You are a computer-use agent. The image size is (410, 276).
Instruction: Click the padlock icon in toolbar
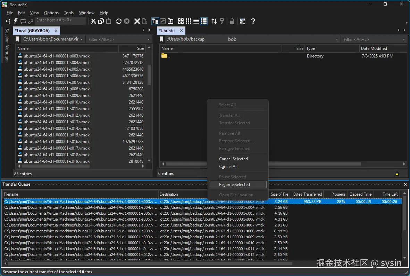tap(232, 21)
